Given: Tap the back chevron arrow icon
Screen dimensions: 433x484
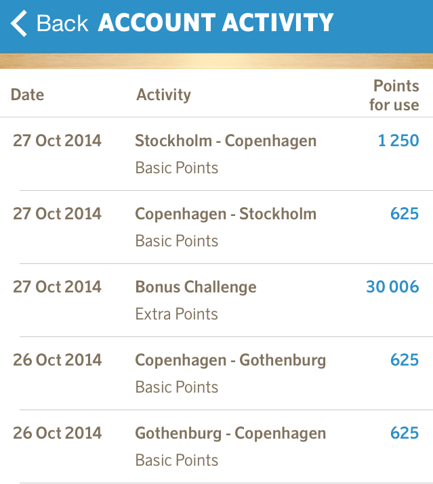Looking at the screenshot, I should click(x=19, y=23).
